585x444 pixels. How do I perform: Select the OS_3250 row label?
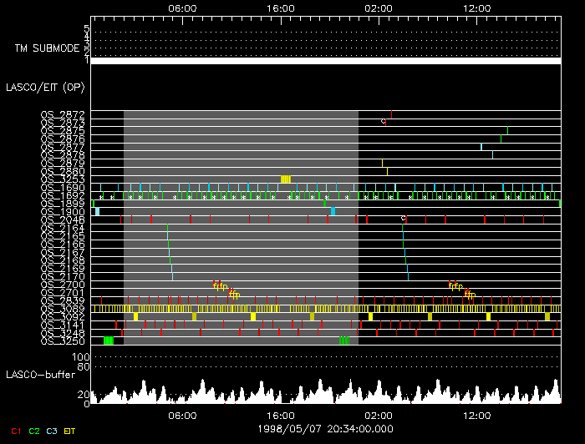63,341
